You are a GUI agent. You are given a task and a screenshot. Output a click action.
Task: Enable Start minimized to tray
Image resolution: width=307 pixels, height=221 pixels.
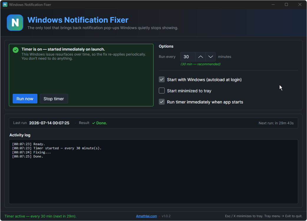[x=162, y=91]
